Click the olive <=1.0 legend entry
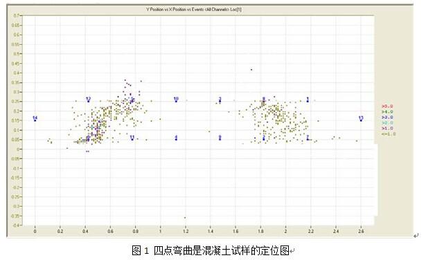The image size is (435, 260). click(x=389, y=134)
